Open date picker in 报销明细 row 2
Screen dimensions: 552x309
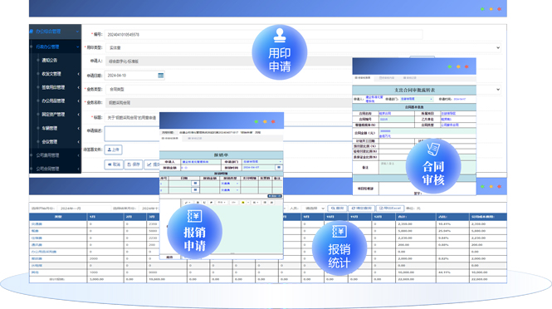pos(195,190)
